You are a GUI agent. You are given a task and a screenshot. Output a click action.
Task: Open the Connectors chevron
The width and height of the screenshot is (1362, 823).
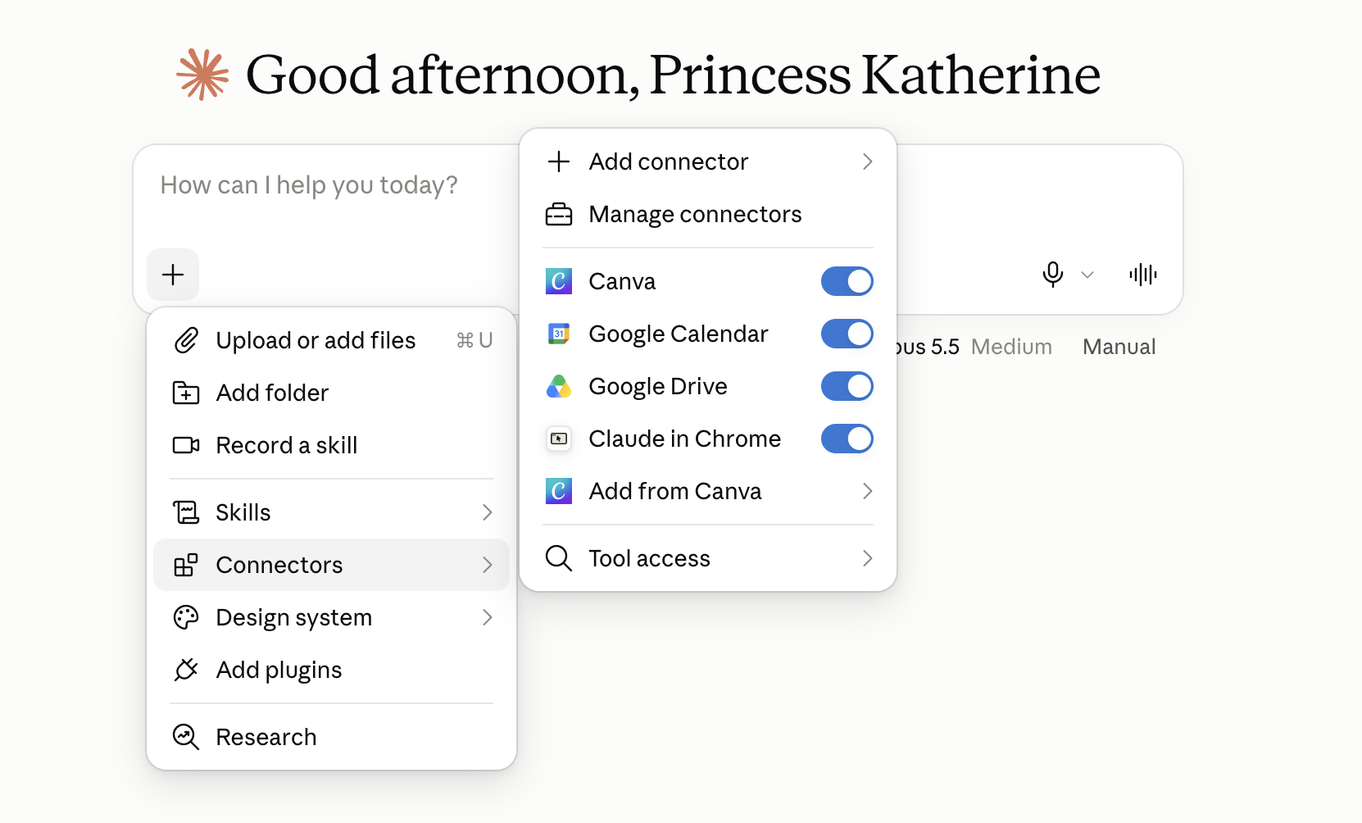(488, 565)
